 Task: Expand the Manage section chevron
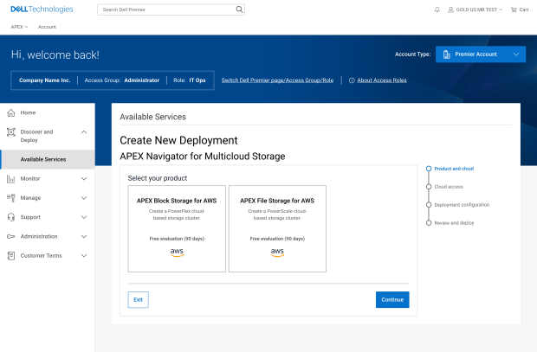84,198
